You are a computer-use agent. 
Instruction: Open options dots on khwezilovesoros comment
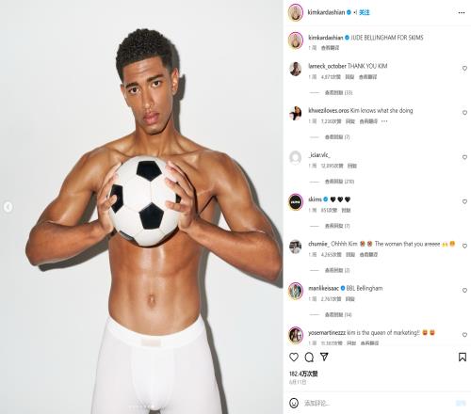[384, 121]
